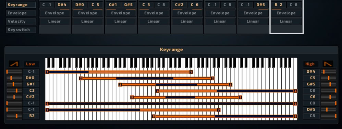Click the C5 value in High list
342x129 pixels.
pos(312,78)
